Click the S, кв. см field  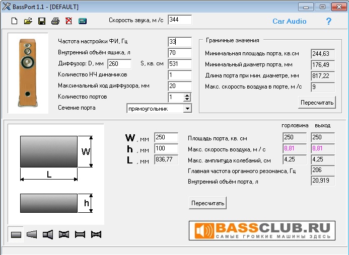coord(180,64)
